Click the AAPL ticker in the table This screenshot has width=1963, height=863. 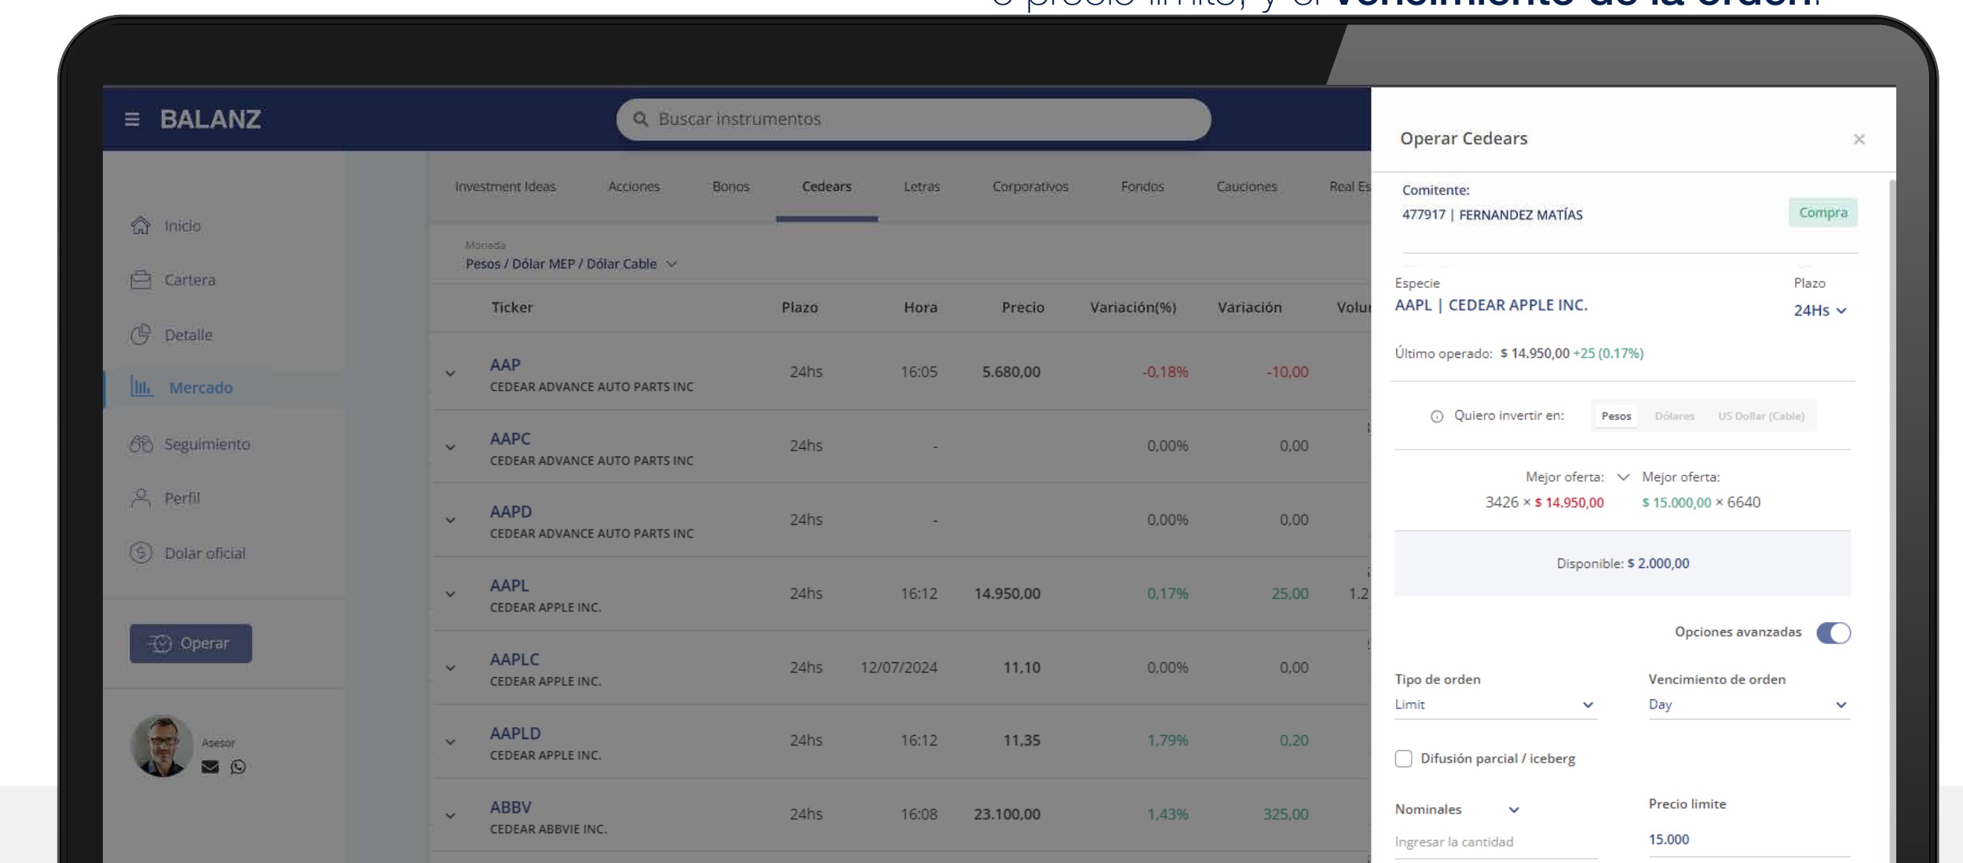pos(509,585)
